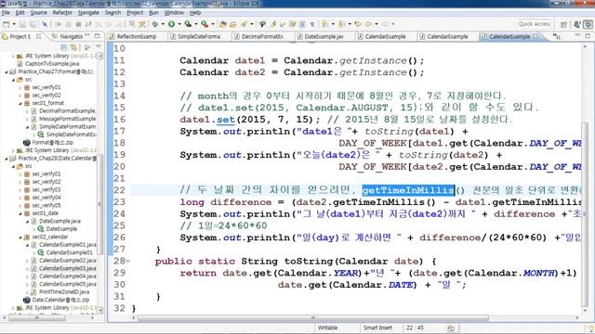Click the green Run button in toolbar
Image resolution: width=595 pixels, height=334 pixels.
[x=171, y=24]
